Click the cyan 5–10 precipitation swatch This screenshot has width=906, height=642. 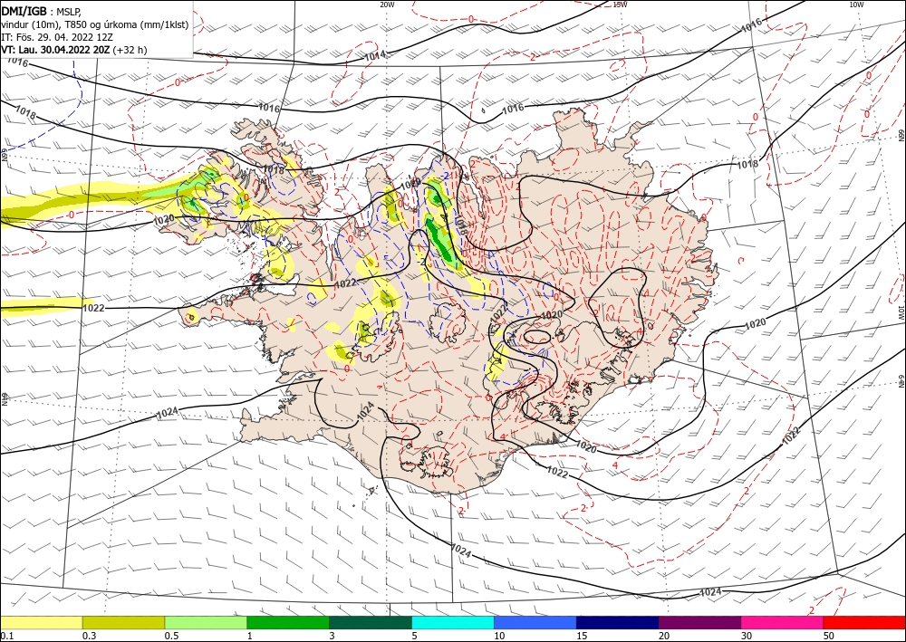pyautogui.click(x=453, y=622)
